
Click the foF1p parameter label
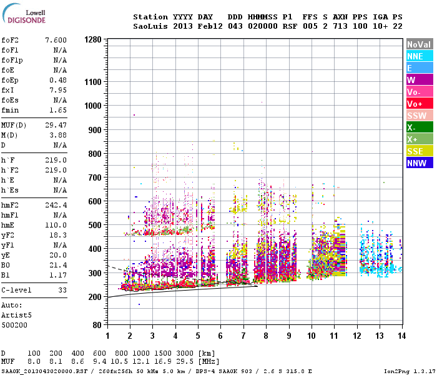(12, 60)
